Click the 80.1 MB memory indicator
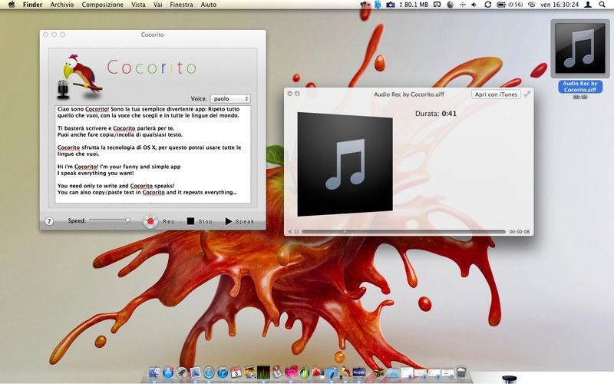The height and width of the screenshot is (384, 614). [414, 5]
